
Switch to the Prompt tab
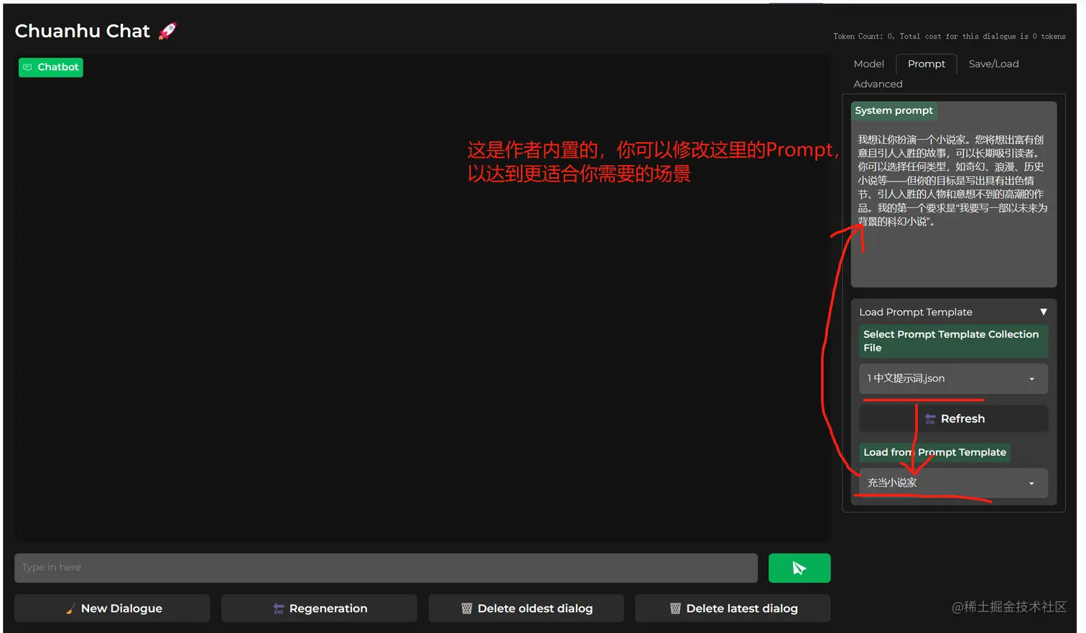point(926,64)
